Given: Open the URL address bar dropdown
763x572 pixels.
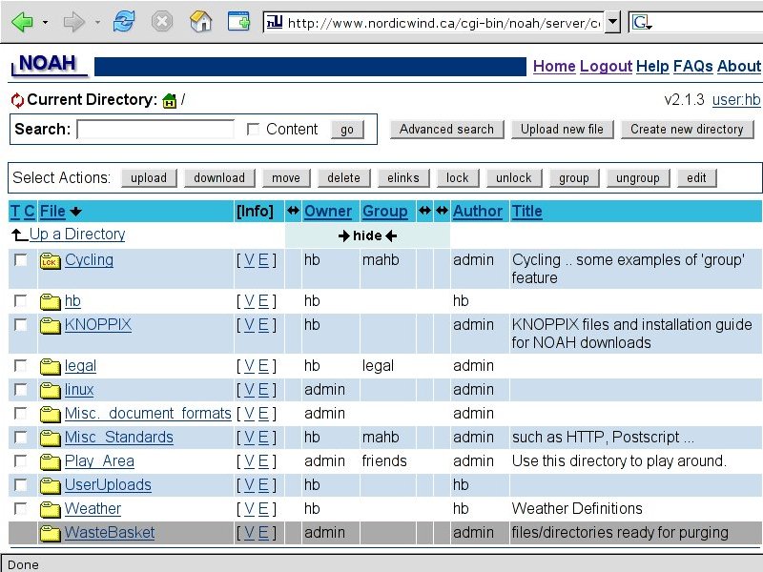Looking at the screenshot, I should point(612,22).
